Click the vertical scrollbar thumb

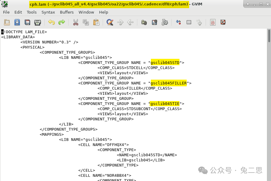click(269, 36)
